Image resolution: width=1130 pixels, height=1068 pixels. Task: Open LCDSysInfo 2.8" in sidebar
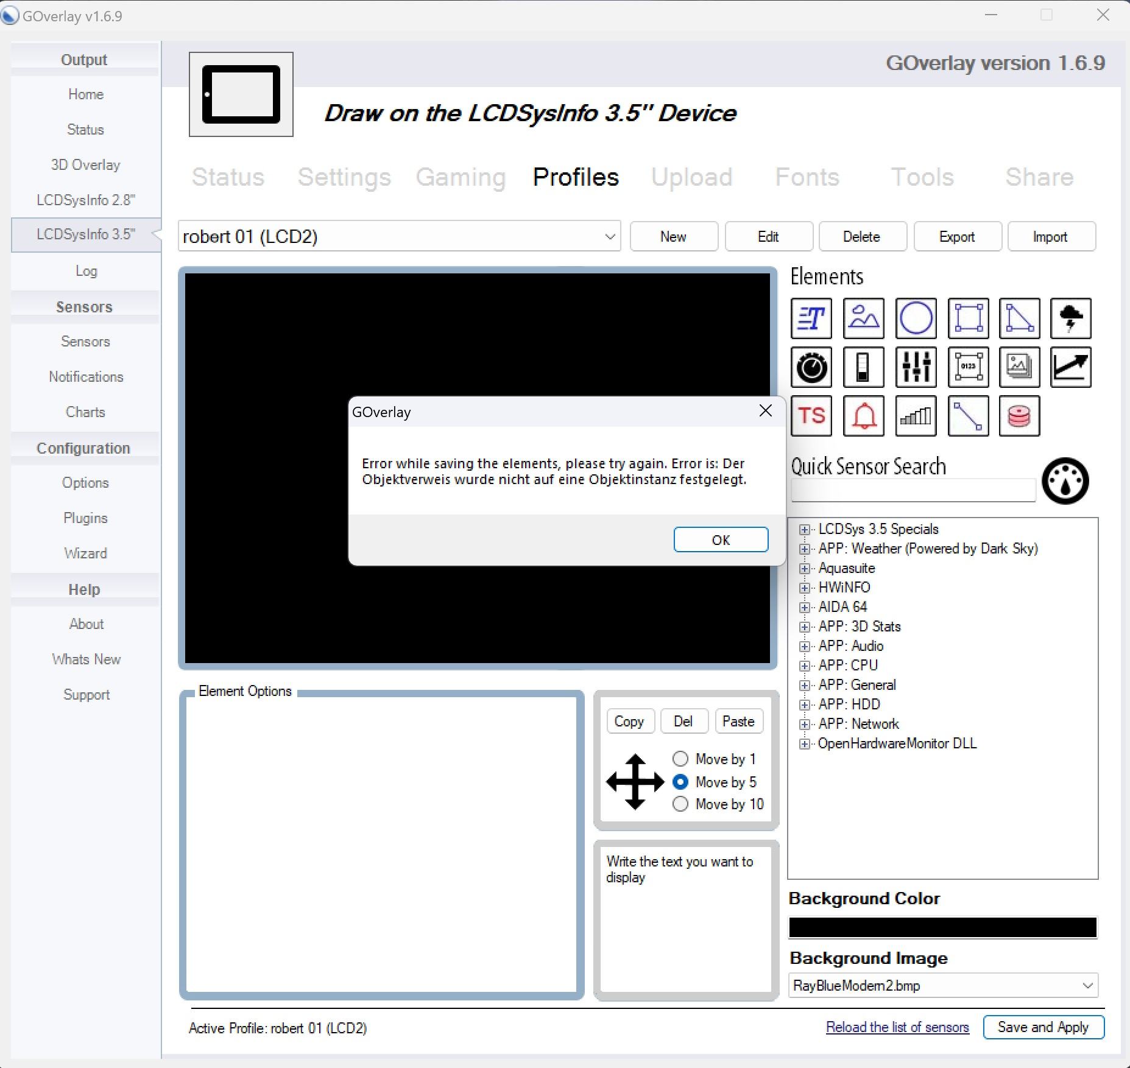click(x=85, y=200)
